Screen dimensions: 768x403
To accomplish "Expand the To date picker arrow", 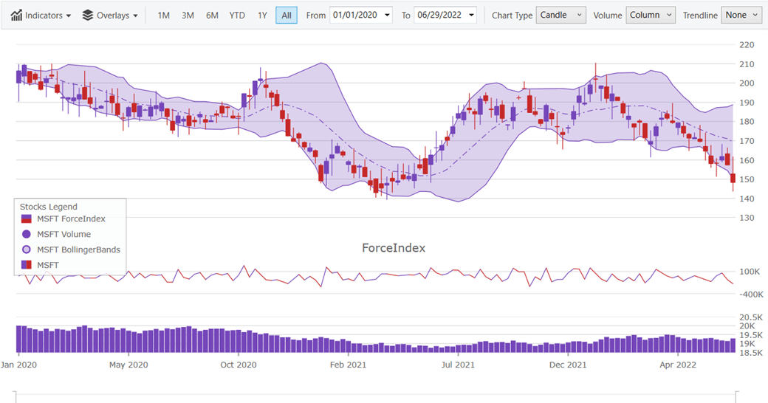I will click(471, 15).
